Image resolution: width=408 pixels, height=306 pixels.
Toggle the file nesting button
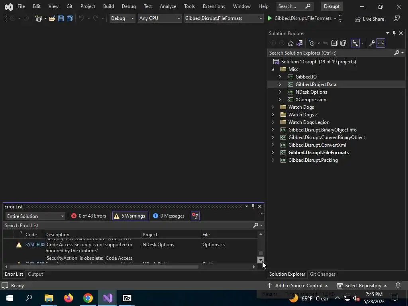355,43
